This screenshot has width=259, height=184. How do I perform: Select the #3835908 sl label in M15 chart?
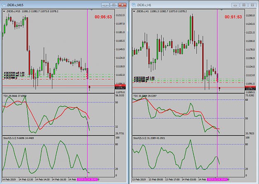(11, 77)
